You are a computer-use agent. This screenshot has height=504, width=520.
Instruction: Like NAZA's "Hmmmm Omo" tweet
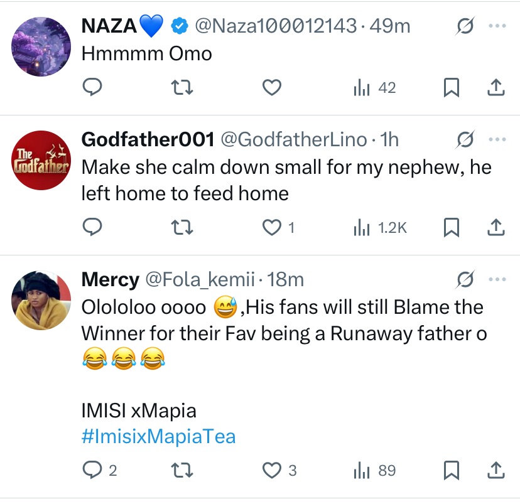tap(271, 88)
